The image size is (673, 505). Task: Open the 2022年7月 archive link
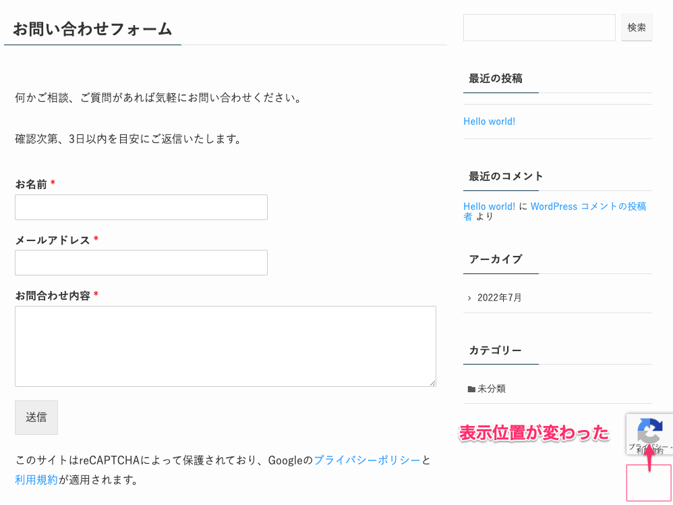(x=499, y=298)
